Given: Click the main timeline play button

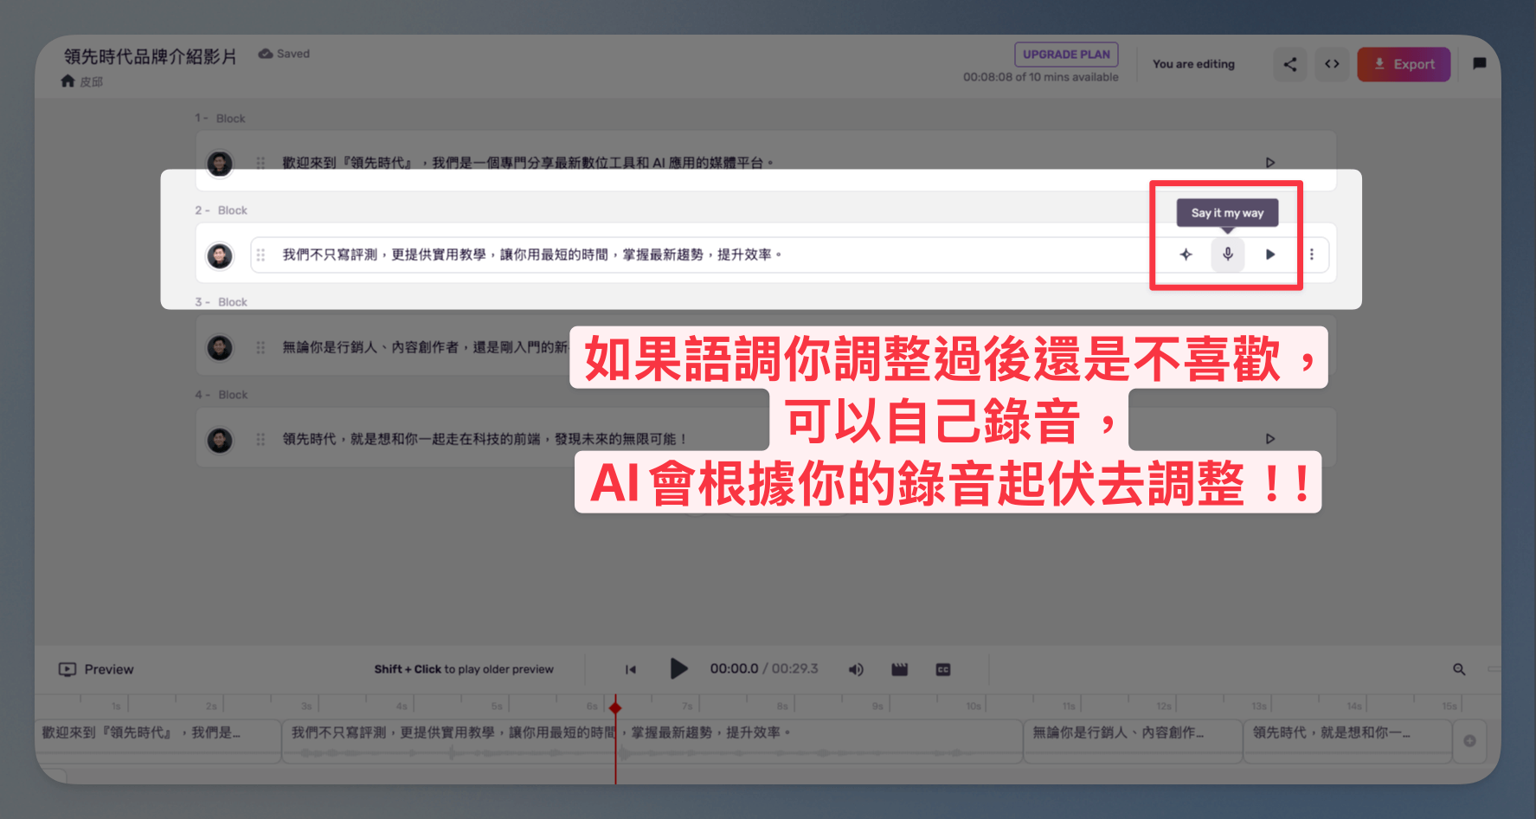Looking at the screenshot, I should (x=678, y=668).
